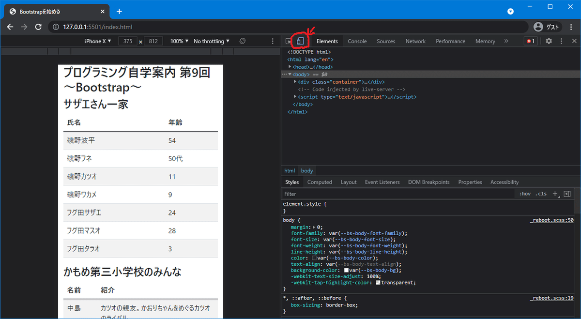Click the device height field 812
Image resolution: width=581 pixels, height=319 pixels.
[x=153, y=41]
